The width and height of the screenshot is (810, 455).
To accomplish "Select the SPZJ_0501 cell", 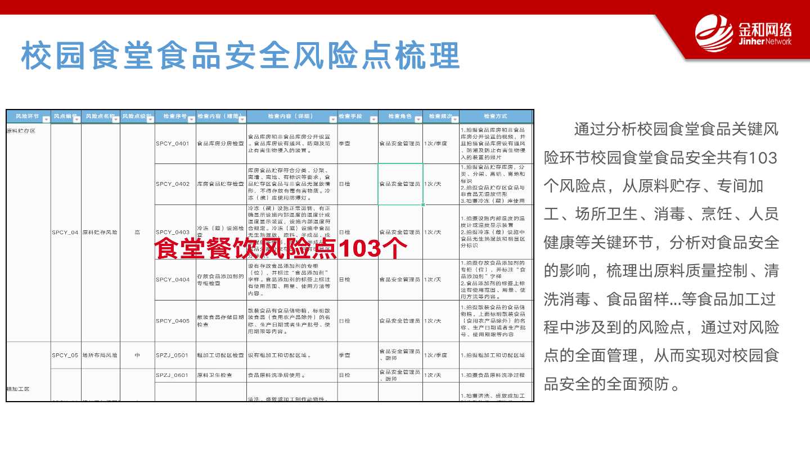I will tap(175, 355).
